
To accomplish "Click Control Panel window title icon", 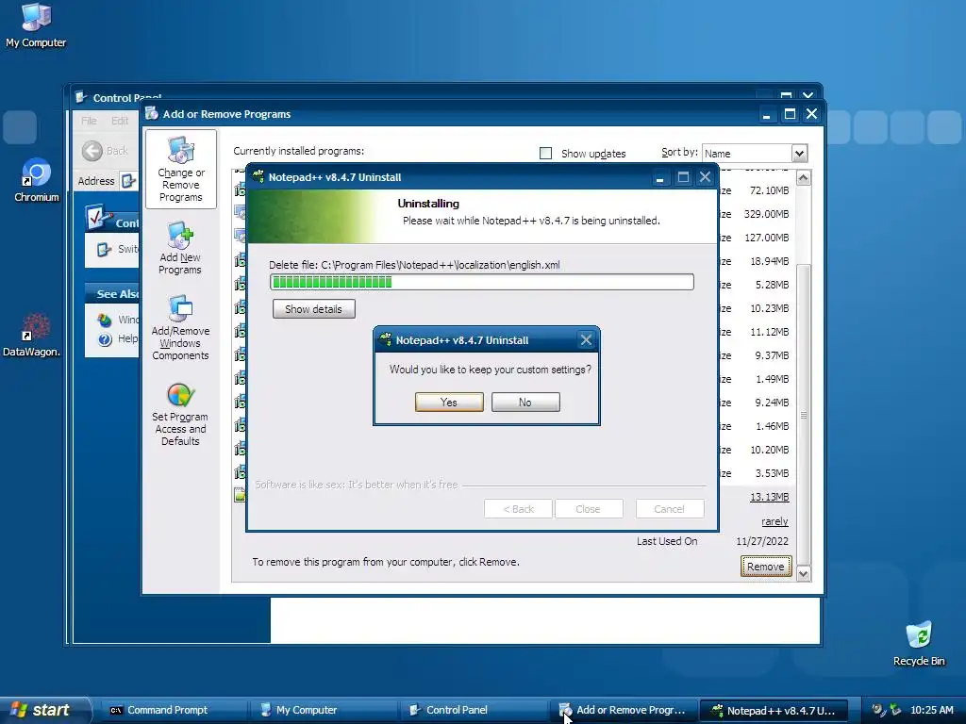I will click(81, 97).
